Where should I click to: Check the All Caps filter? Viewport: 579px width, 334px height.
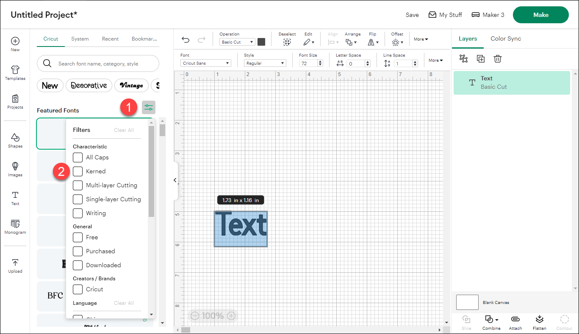point(78,157)
